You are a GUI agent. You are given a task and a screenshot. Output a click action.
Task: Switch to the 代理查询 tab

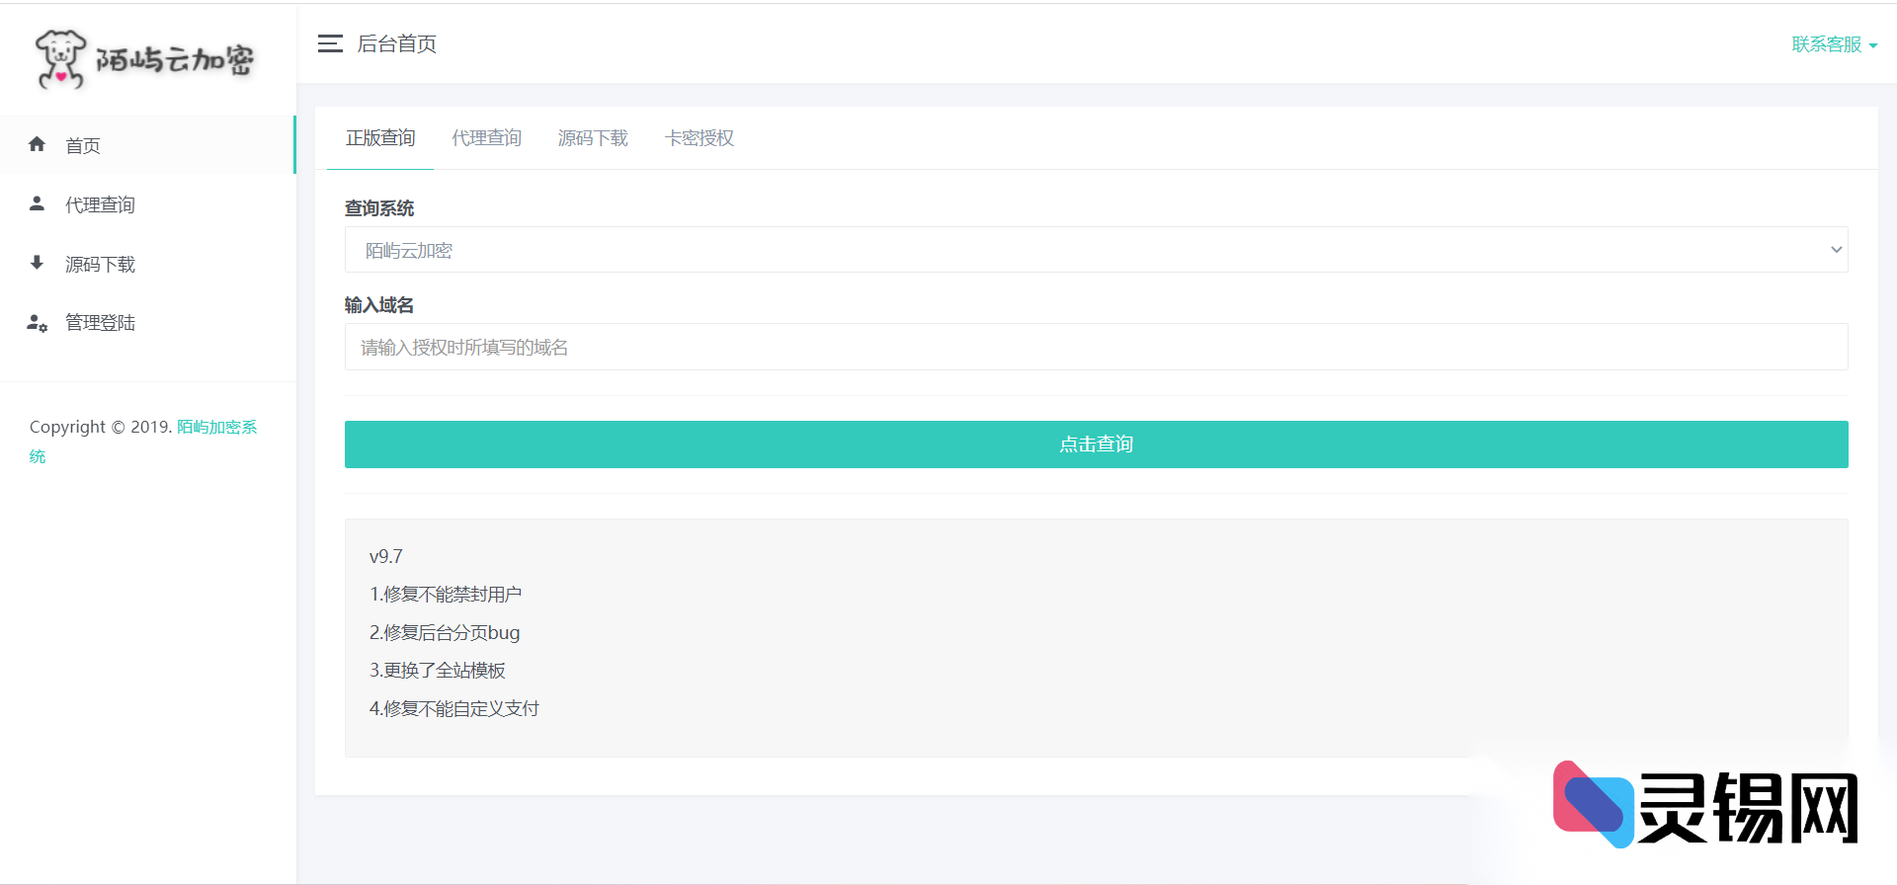[486, 138]
